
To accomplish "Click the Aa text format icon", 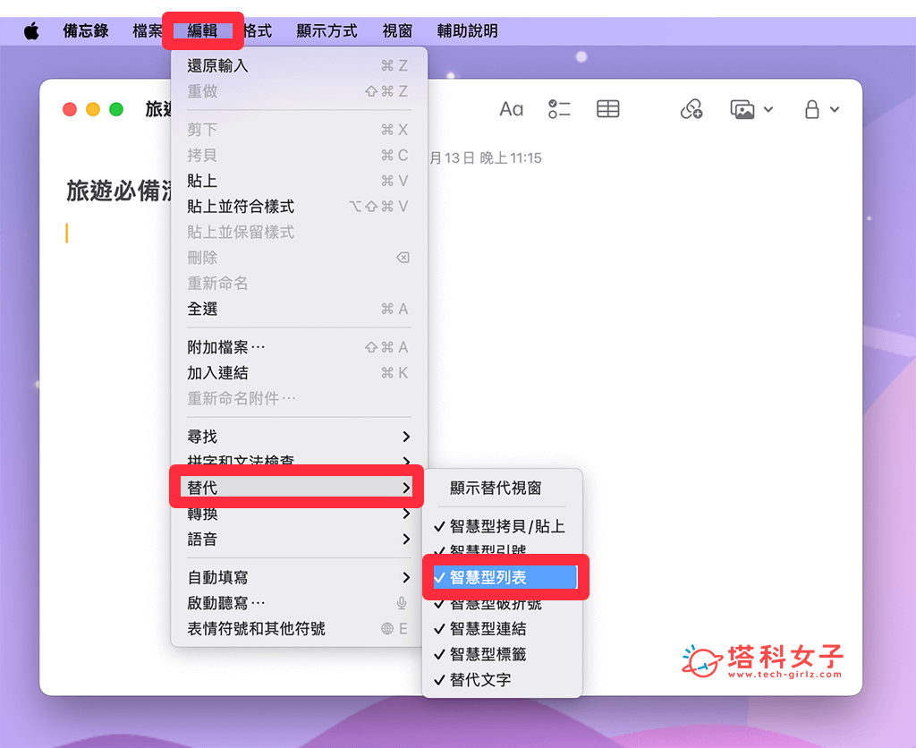I will tap(511, 109).
